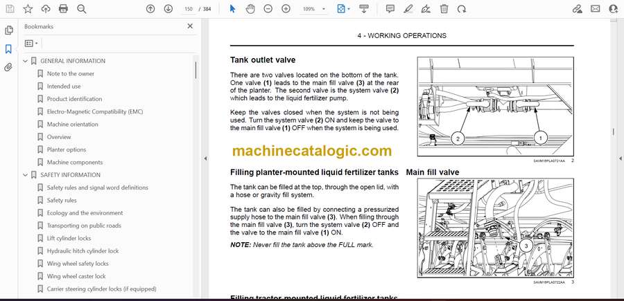This screenshot has height=301, width=624.
Task: Open the fit page options dropdown arrow
Action: (x=349, y=9)
